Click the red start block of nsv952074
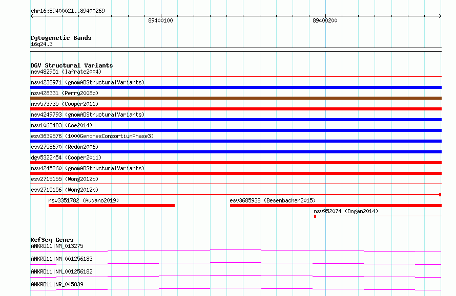 coord(315,216)
